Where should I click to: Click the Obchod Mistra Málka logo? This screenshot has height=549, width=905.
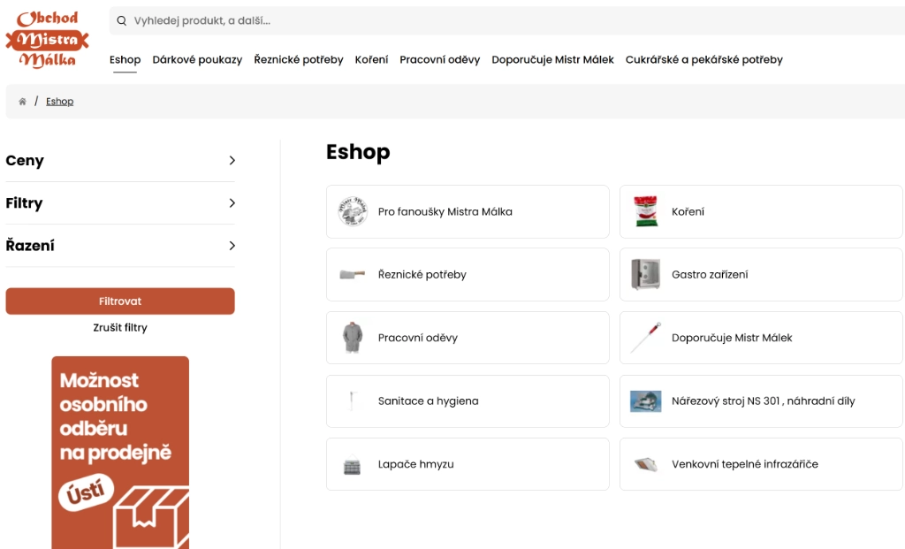coord(48,39)
